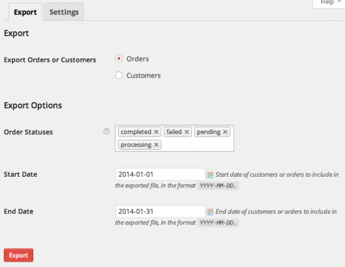The image size is (345, 267).
Task: Open the End Date calendar picker icon
Action: pos(210,212)
